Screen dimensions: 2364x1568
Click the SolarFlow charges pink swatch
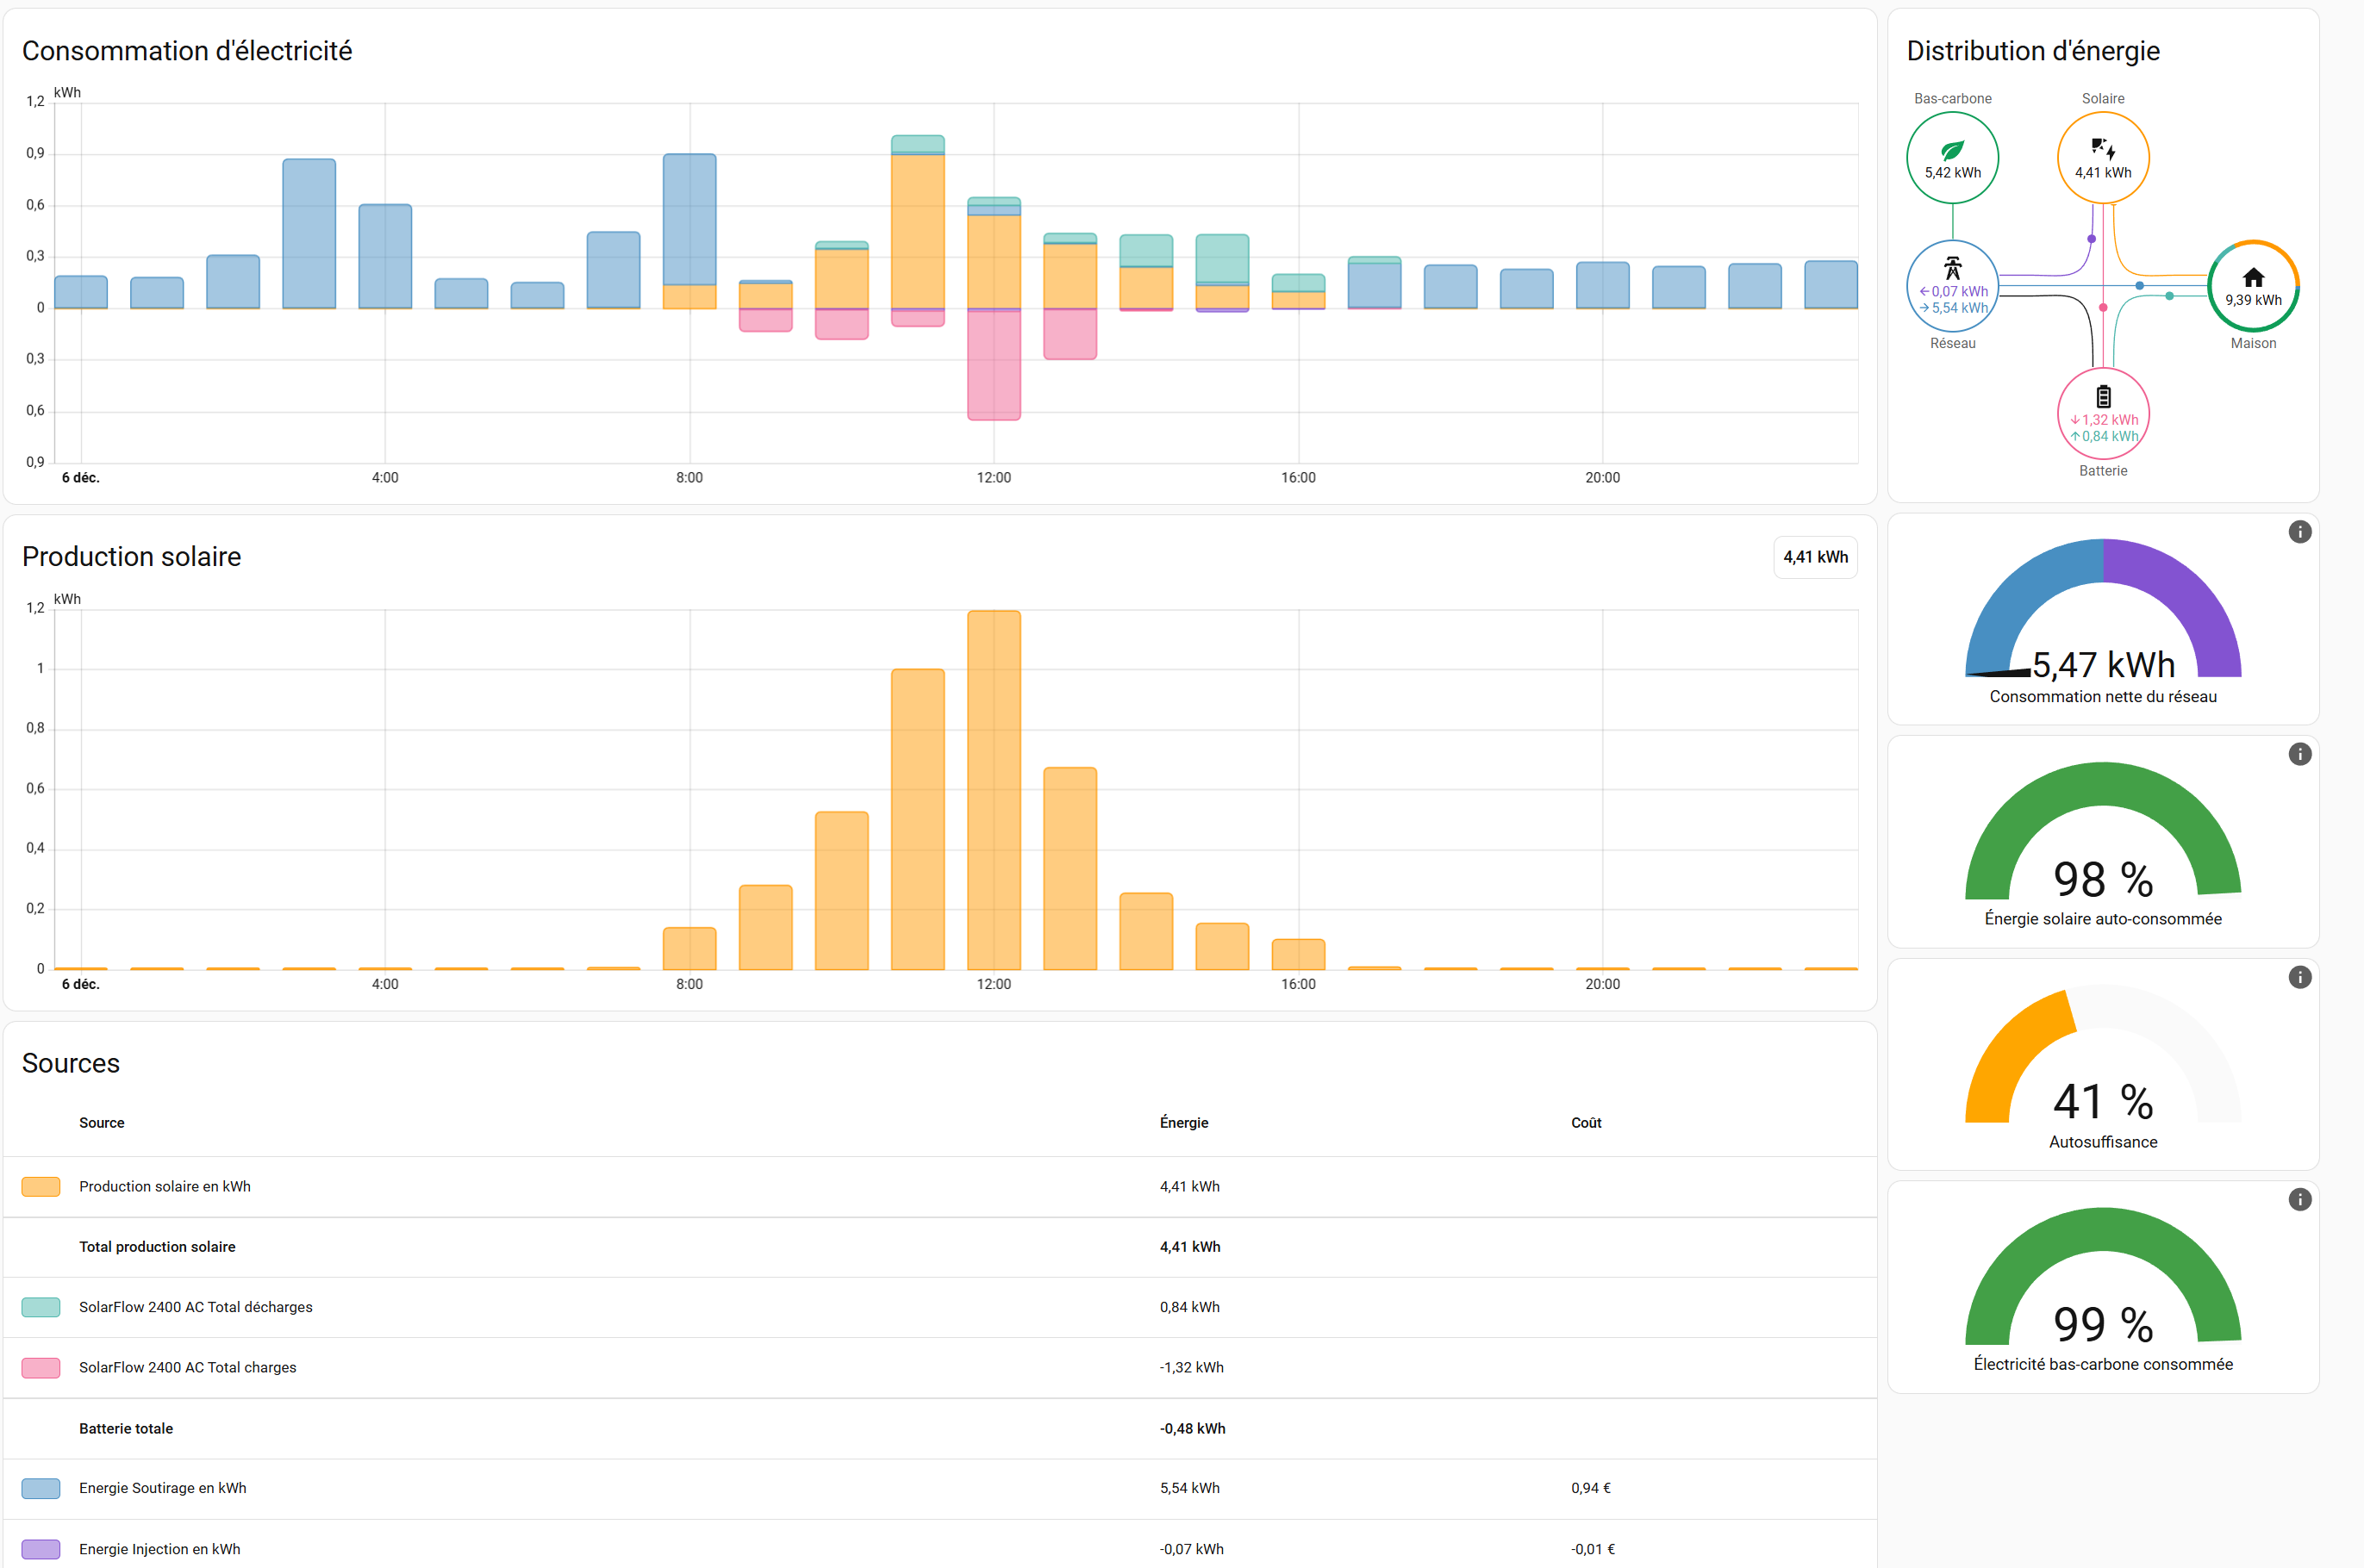pos(41,1368)
